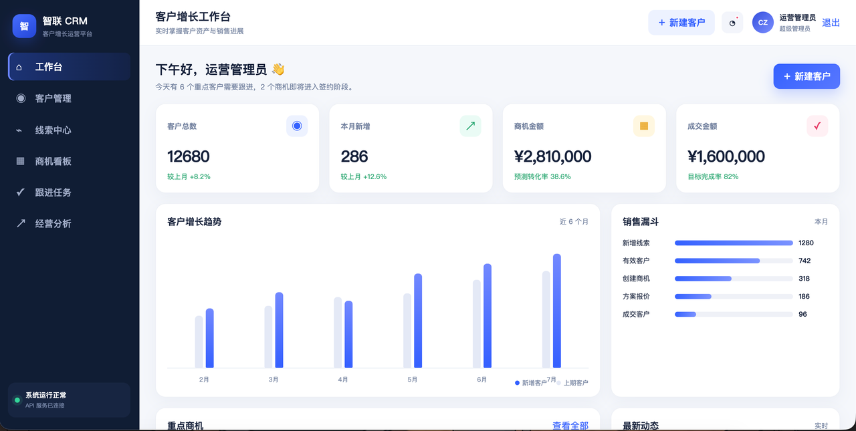Click the 本月 label on 销售漏斗
Screen dimensions: 856x431
pyautogui.click(x=821, y=222)
